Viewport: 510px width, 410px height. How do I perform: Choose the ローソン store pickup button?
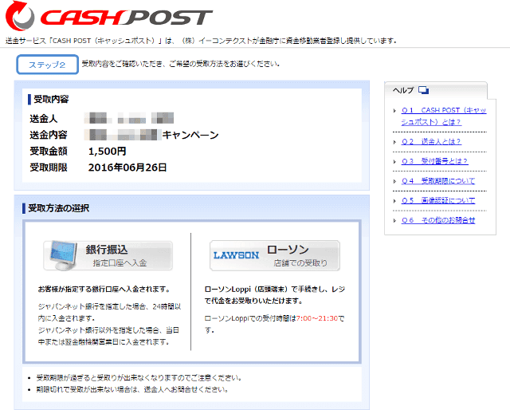275,255
